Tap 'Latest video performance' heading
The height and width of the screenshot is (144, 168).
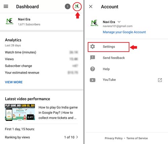point(28,99)
